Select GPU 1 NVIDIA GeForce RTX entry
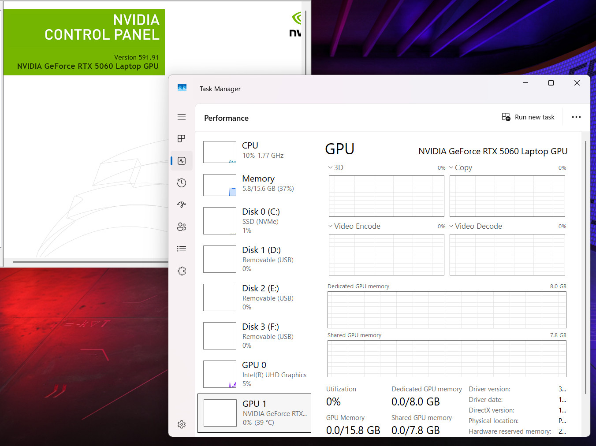The height and width of the screenshot is (446, 596). coord(255,413)
